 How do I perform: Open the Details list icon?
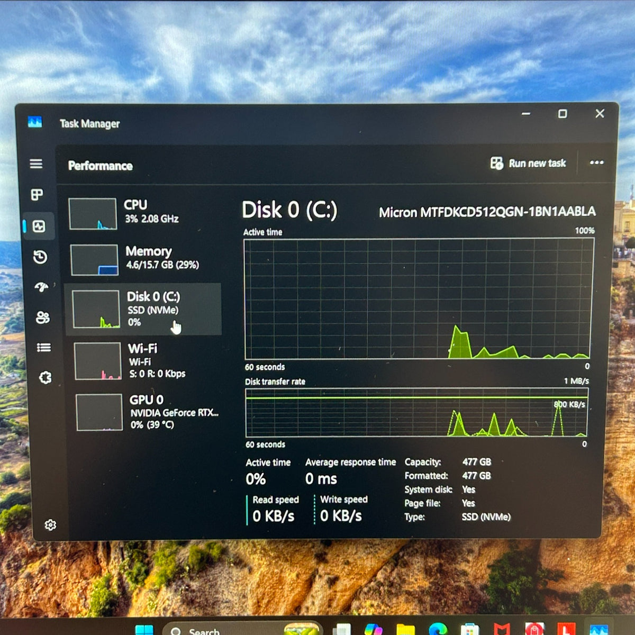44,348
